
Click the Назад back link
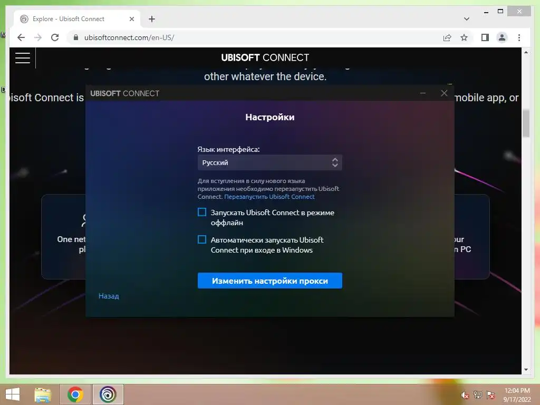[109, 296]
